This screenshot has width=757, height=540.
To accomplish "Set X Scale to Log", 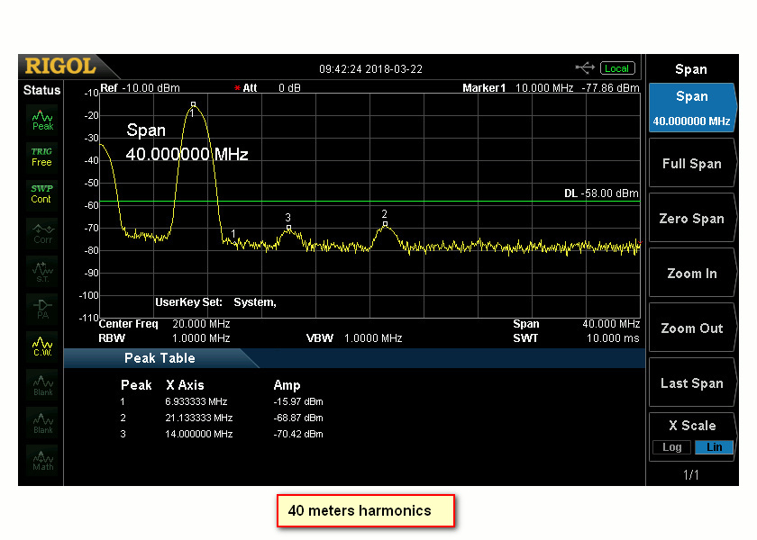I will click(671, 447).
